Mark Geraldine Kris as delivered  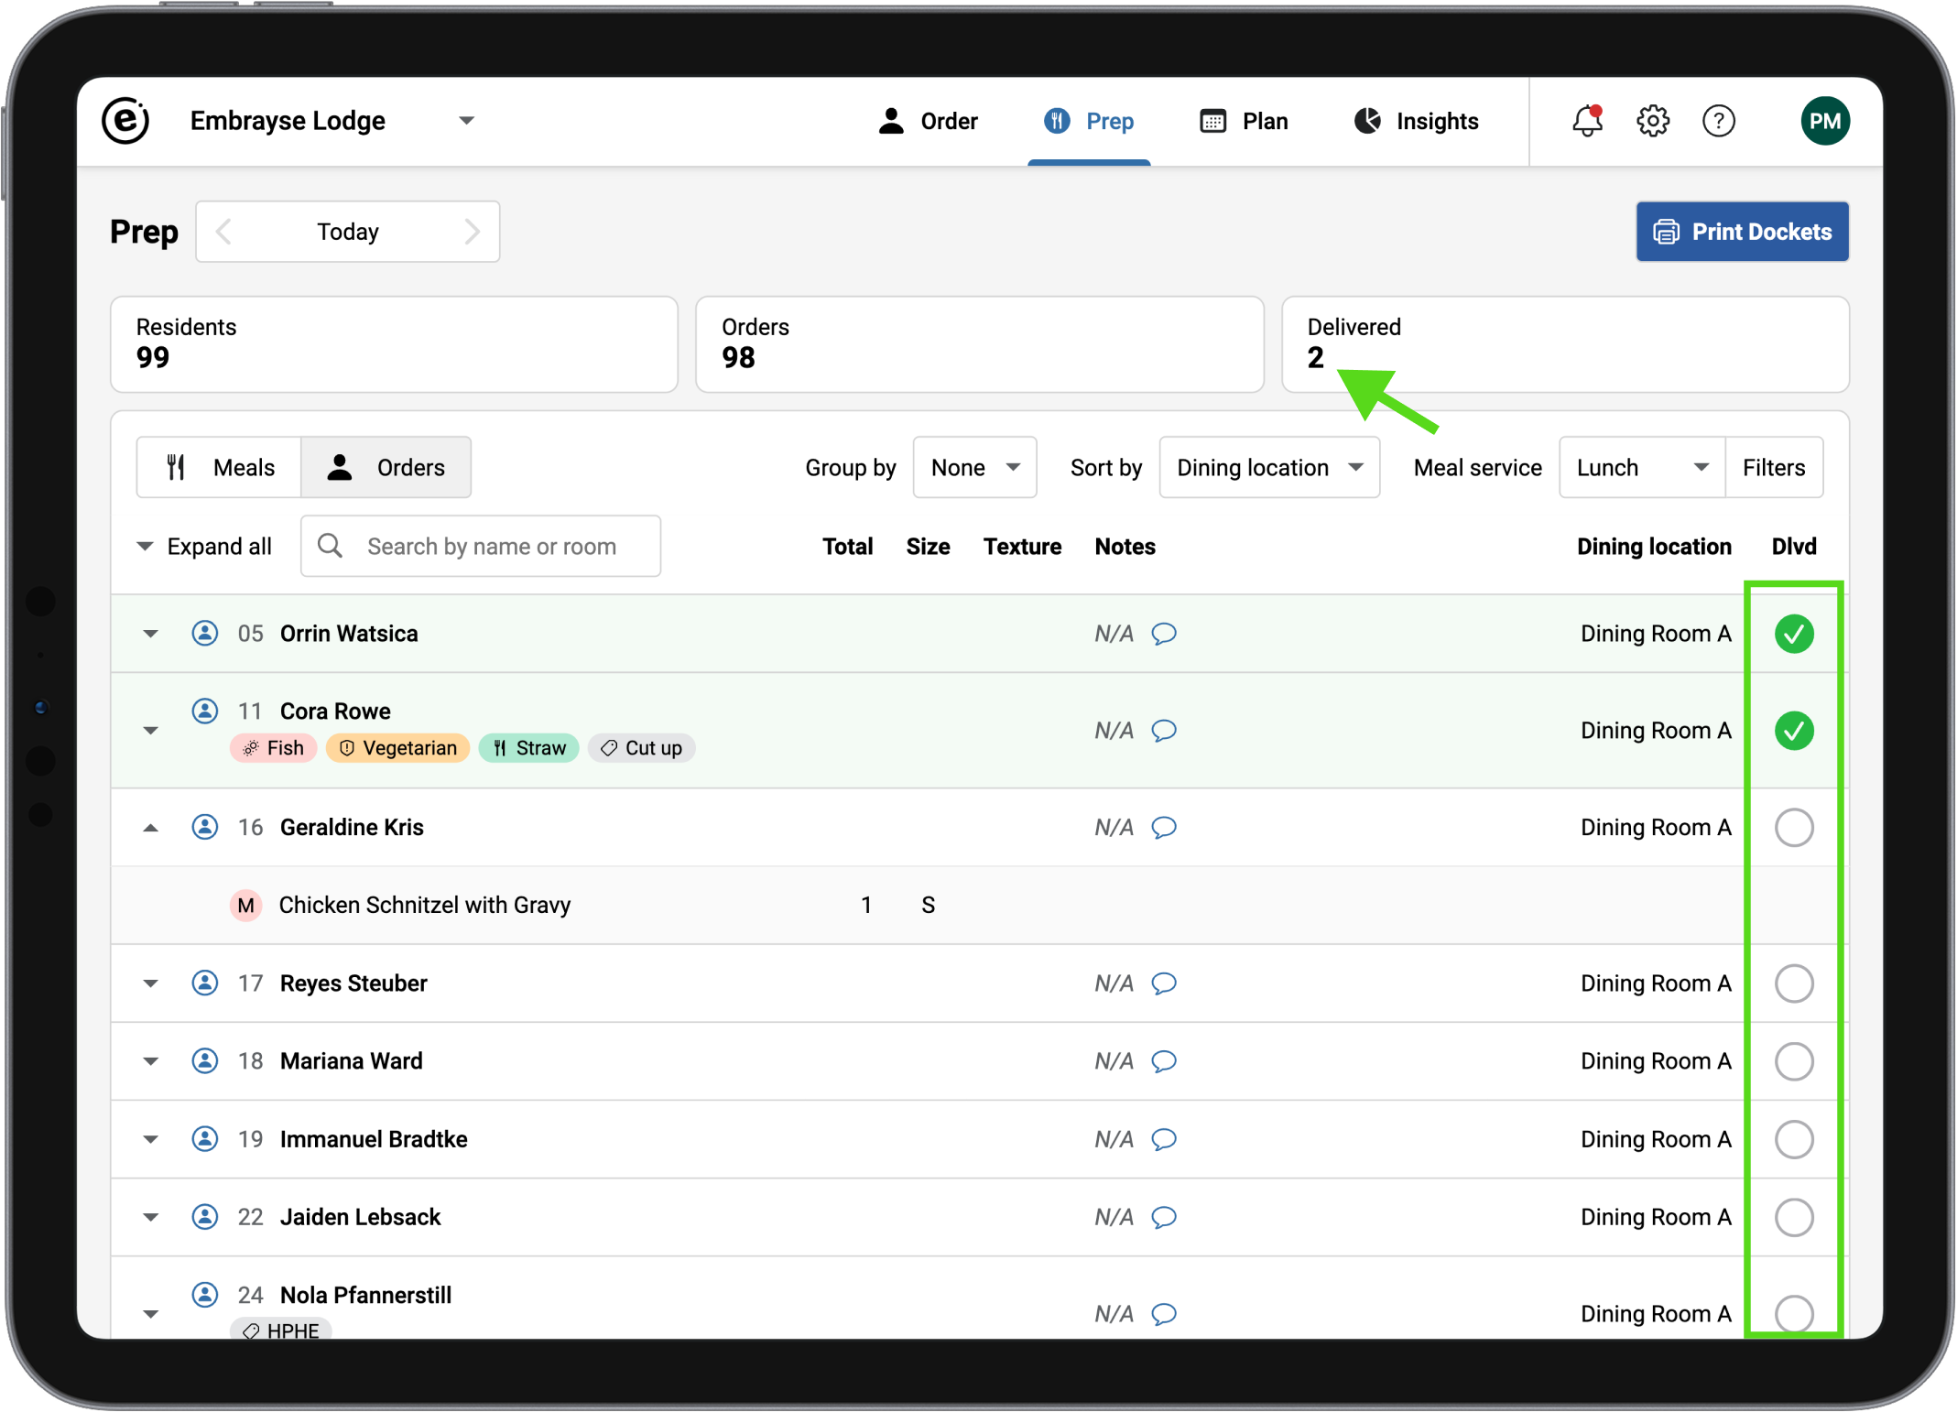point(1793,828)
